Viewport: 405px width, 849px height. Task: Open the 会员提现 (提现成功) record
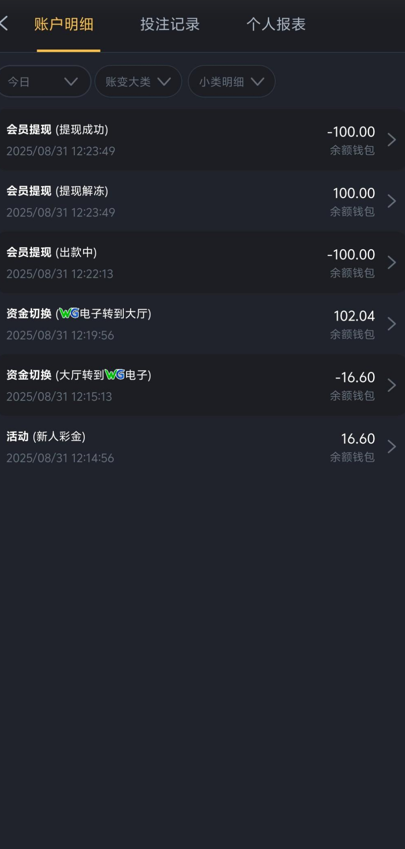[x=57, y=130]
